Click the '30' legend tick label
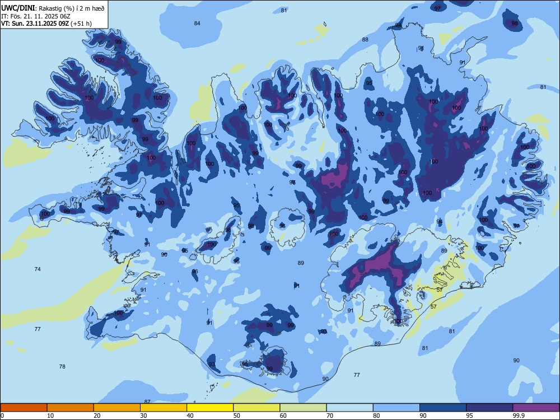 point(143,416)
